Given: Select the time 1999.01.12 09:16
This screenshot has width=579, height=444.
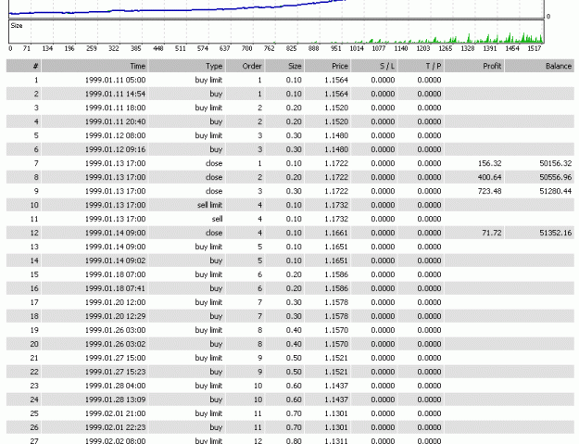Looking at the screenshot, I should click(x=115, y=149).
